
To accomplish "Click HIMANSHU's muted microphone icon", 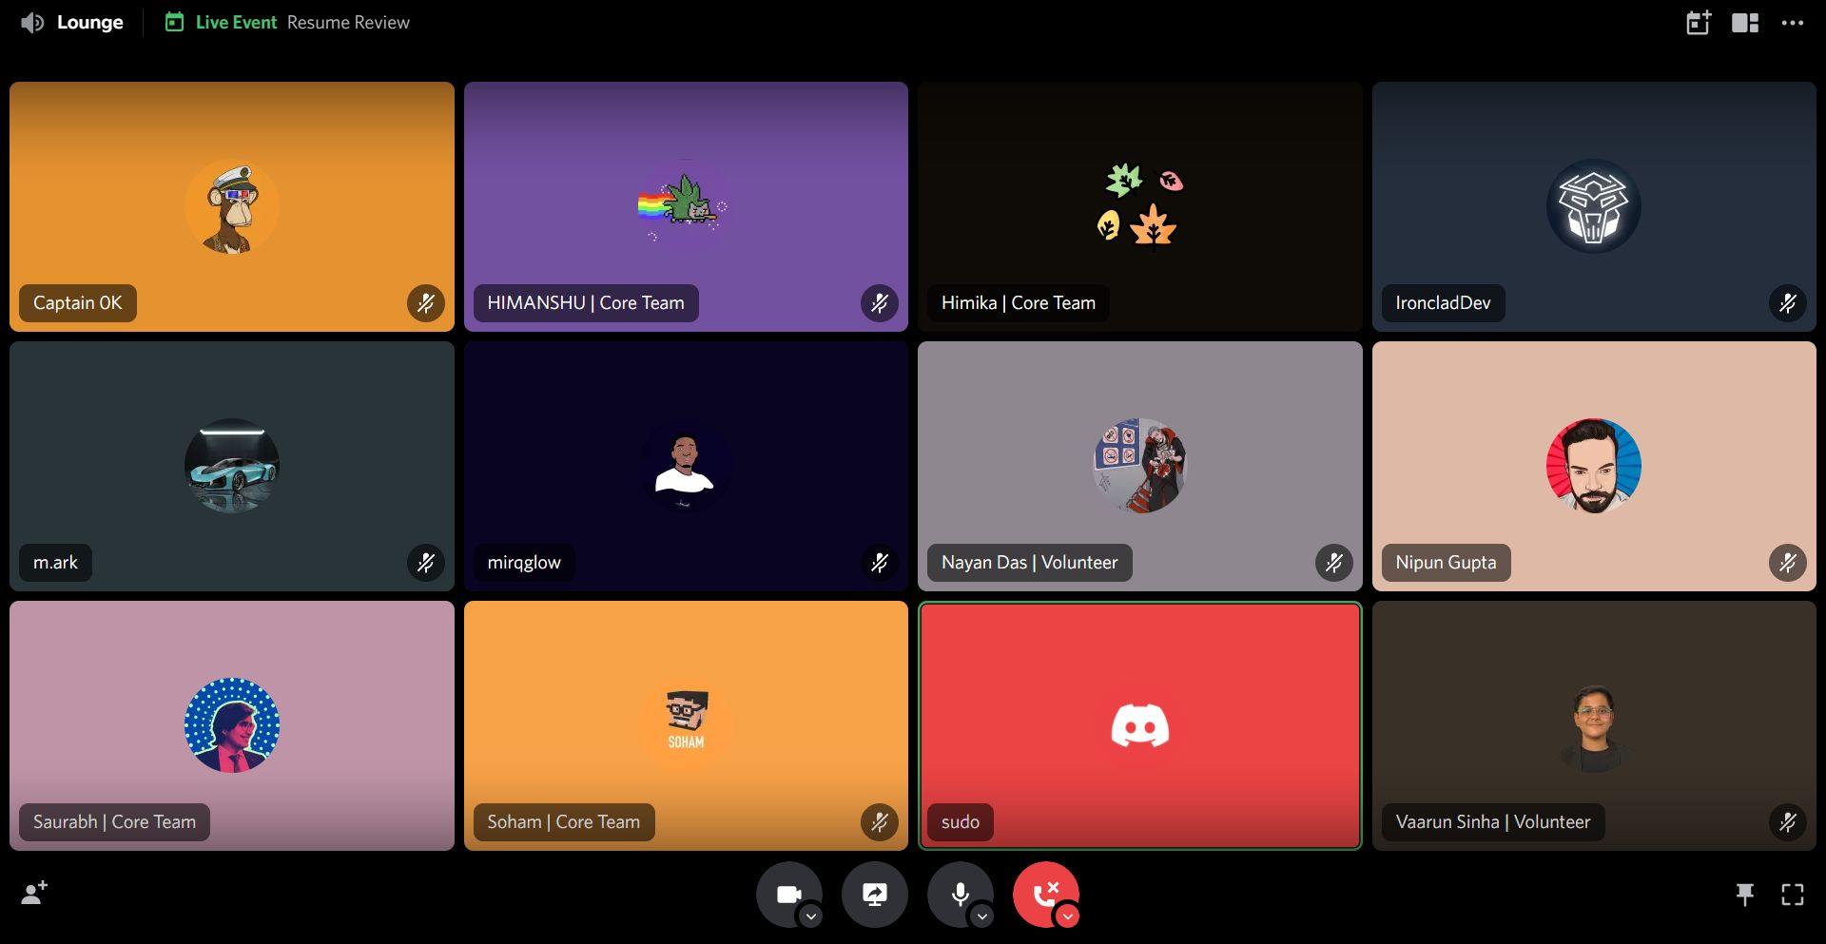I will (x=880, y=303).
